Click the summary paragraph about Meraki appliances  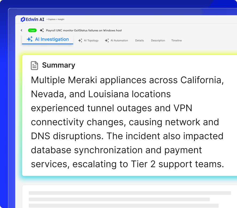(x=127, y=122)
